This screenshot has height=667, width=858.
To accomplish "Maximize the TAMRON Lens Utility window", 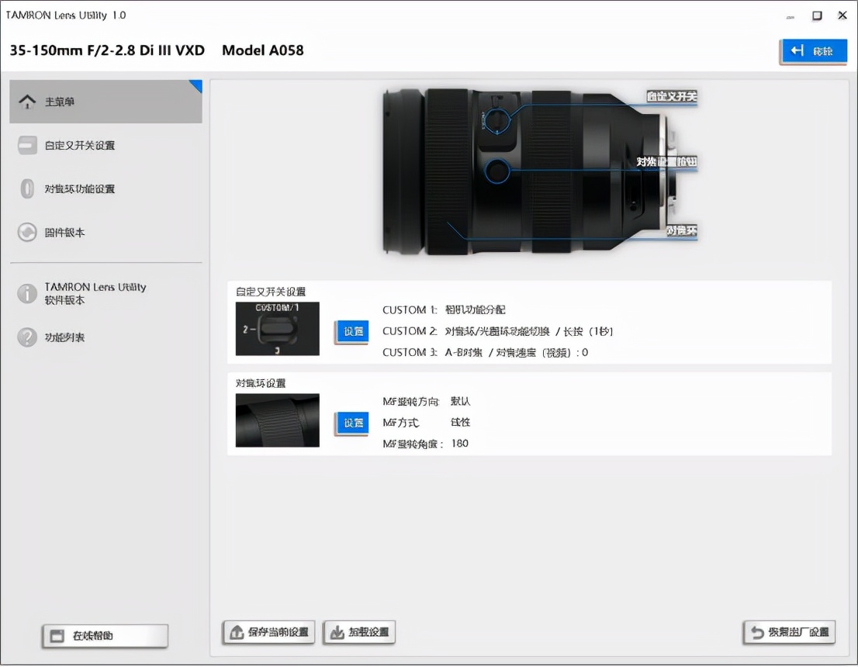I will click(817, 16).
